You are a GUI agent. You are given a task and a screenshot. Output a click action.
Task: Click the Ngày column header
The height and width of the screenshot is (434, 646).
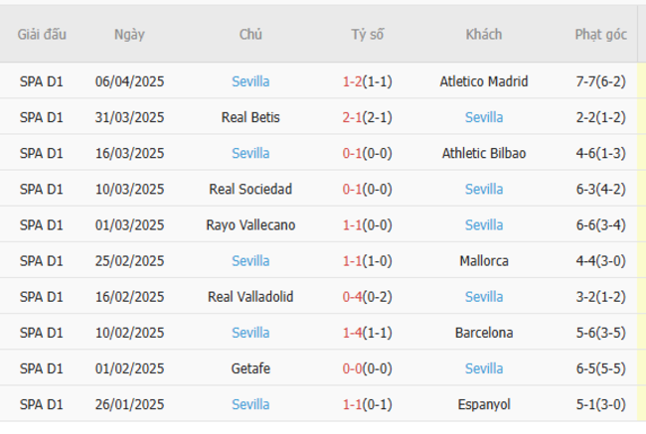129,34
